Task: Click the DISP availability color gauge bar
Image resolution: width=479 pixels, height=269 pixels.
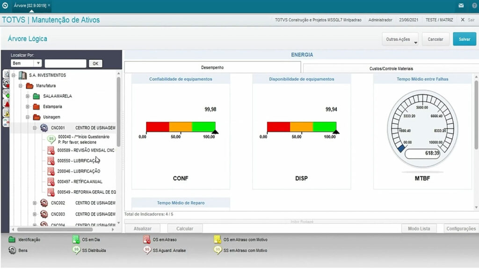Action: coord(302,127)
